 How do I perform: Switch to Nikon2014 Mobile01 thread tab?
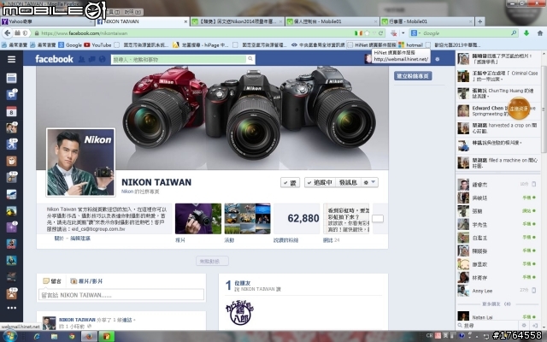click(238, 21)
